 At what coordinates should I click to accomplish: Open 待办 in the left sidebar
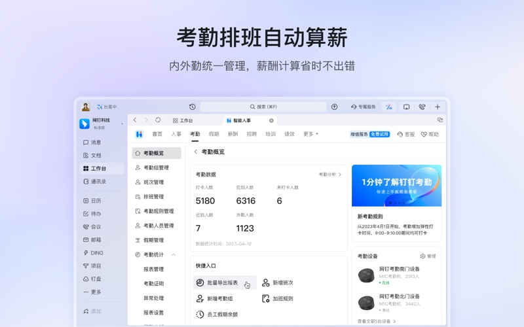point(102,214)
